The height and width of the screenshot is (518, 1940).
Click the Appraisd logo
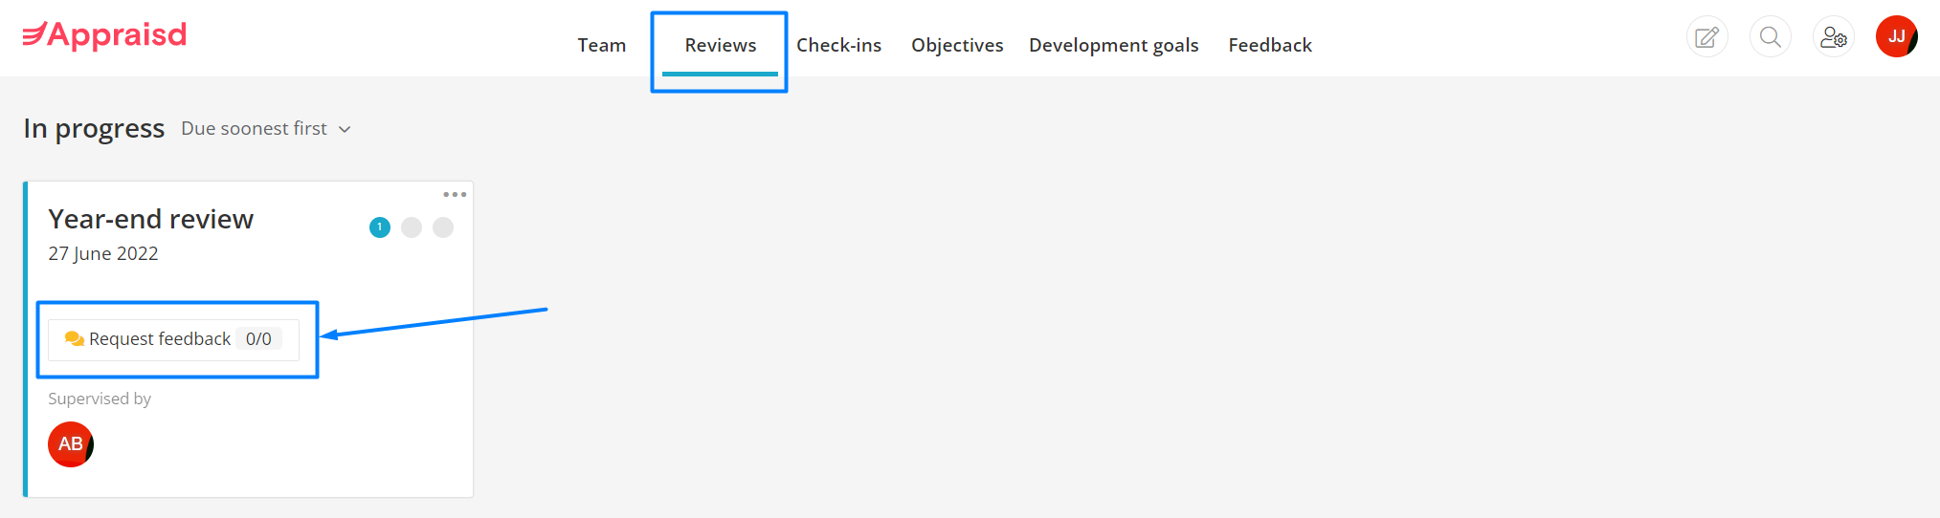[x=104, y=35]
